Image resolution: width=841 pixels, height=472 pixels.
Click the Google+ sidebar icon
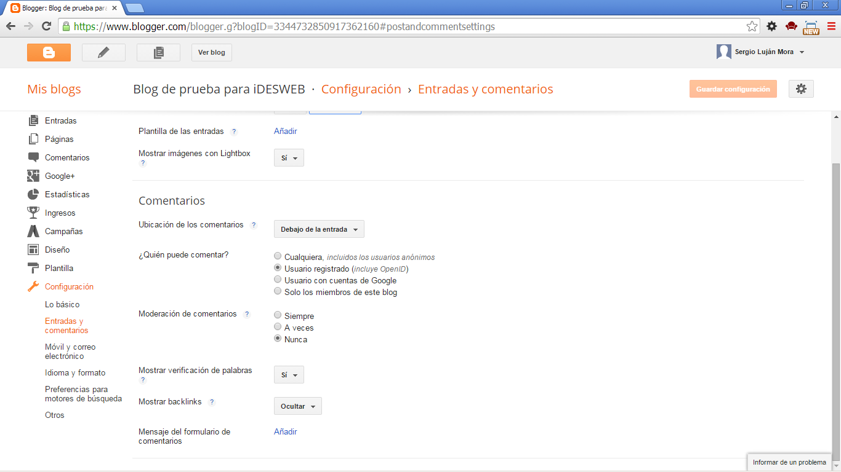click(33, 176)
